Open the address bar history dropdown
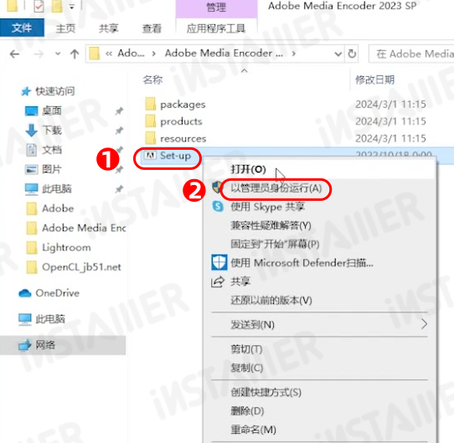This screenshot has width=454, height=443. [x=338, y=54]
